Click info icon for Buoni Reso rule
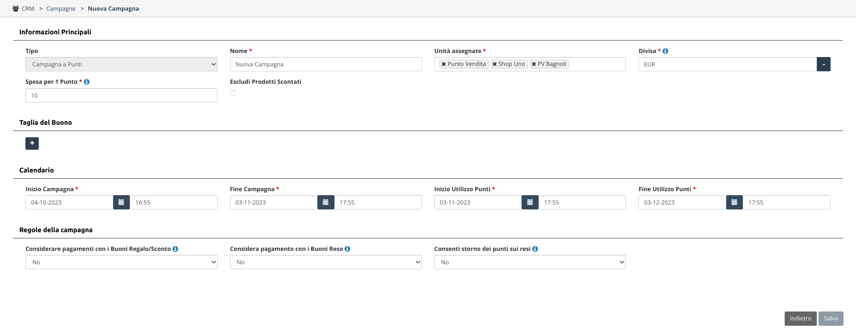This screenshot has width=856, height=336. click(x=347, y=249)
